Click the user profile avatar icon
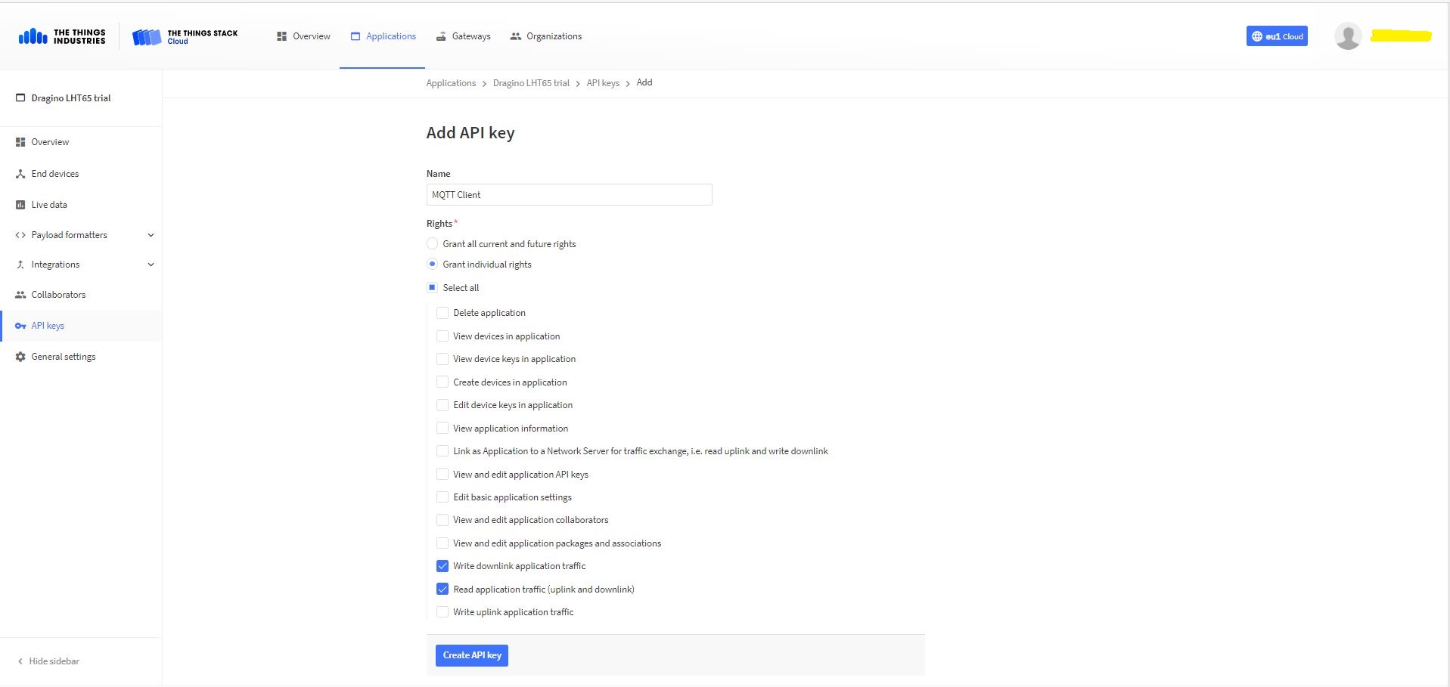 coord(1347,36)
